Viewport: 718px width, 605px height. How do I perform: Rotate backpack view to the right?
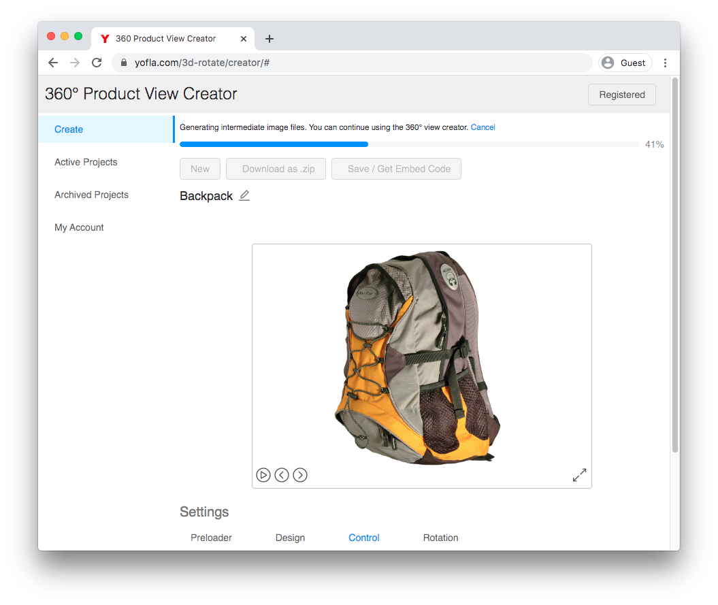[x=300, y=475]
